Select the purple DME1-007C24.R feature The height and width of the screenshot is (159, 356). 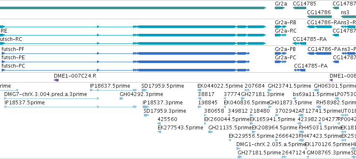[56, 80]
